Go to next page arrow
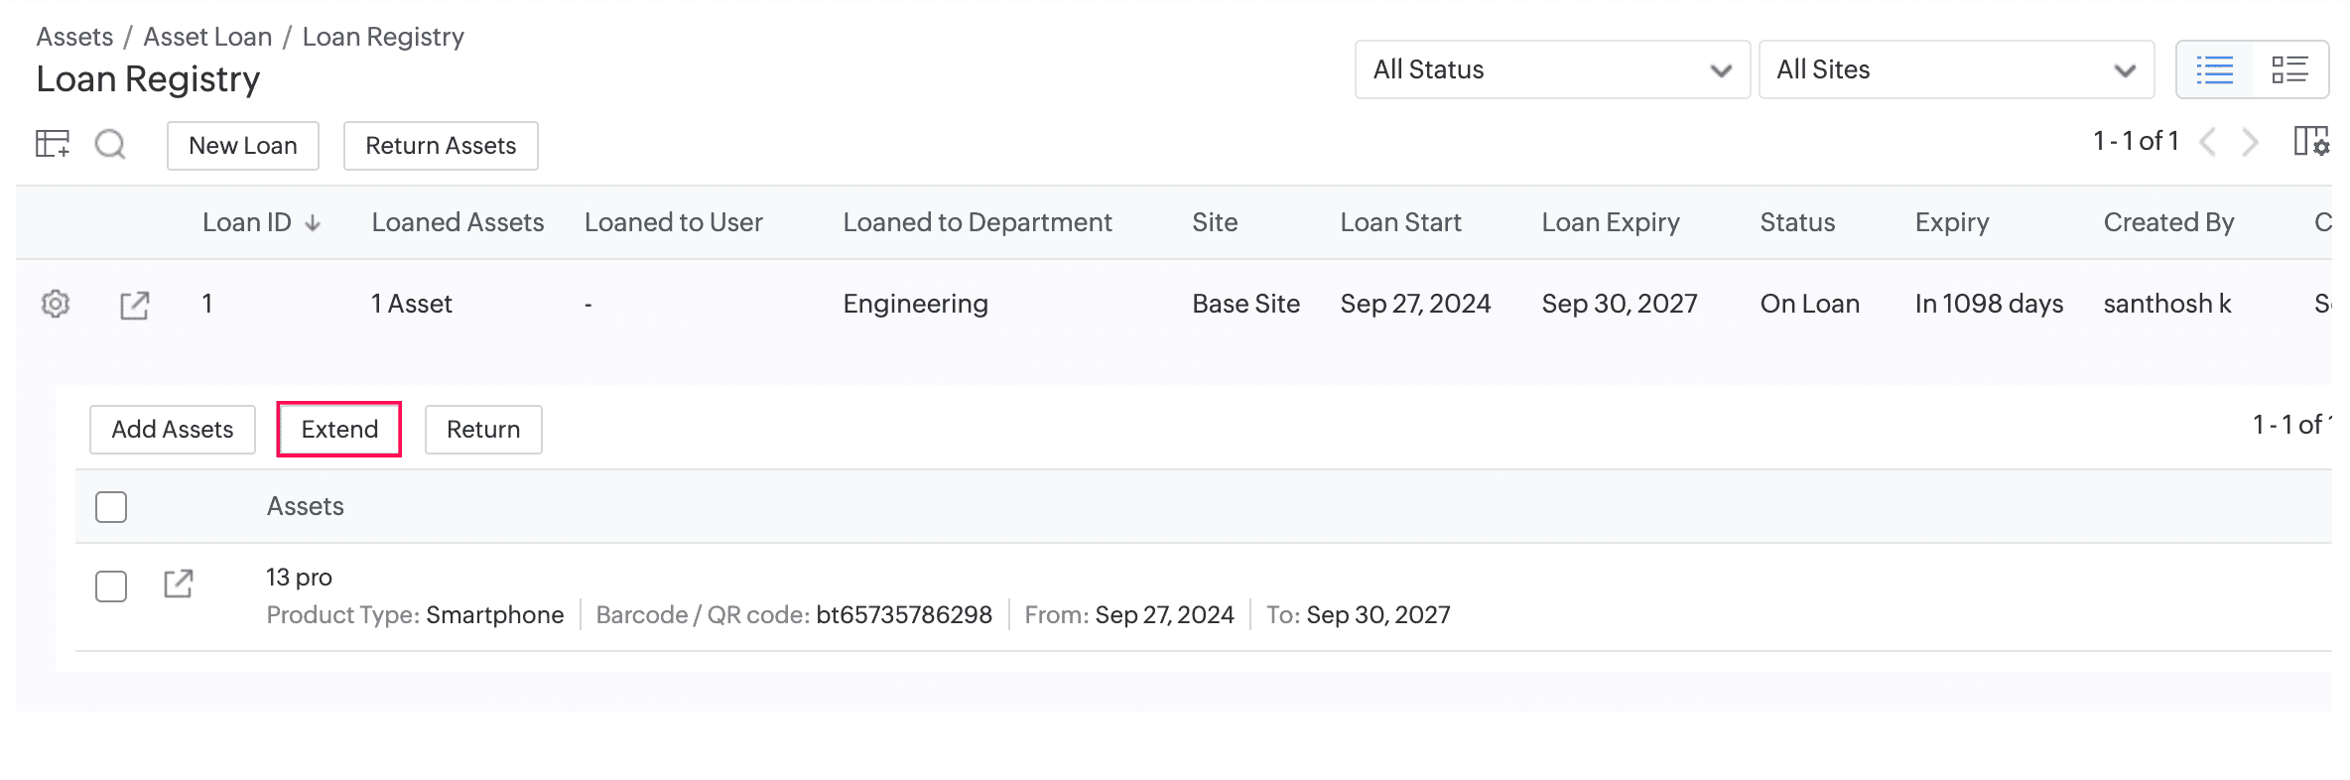Viewport: 2350px width, 780px height. click(2250, 143)
